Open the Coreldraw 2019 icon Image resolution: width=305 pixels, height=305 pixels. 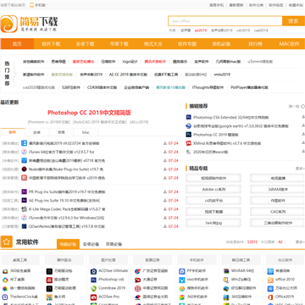pyautogui.click(x=93, y=288)
